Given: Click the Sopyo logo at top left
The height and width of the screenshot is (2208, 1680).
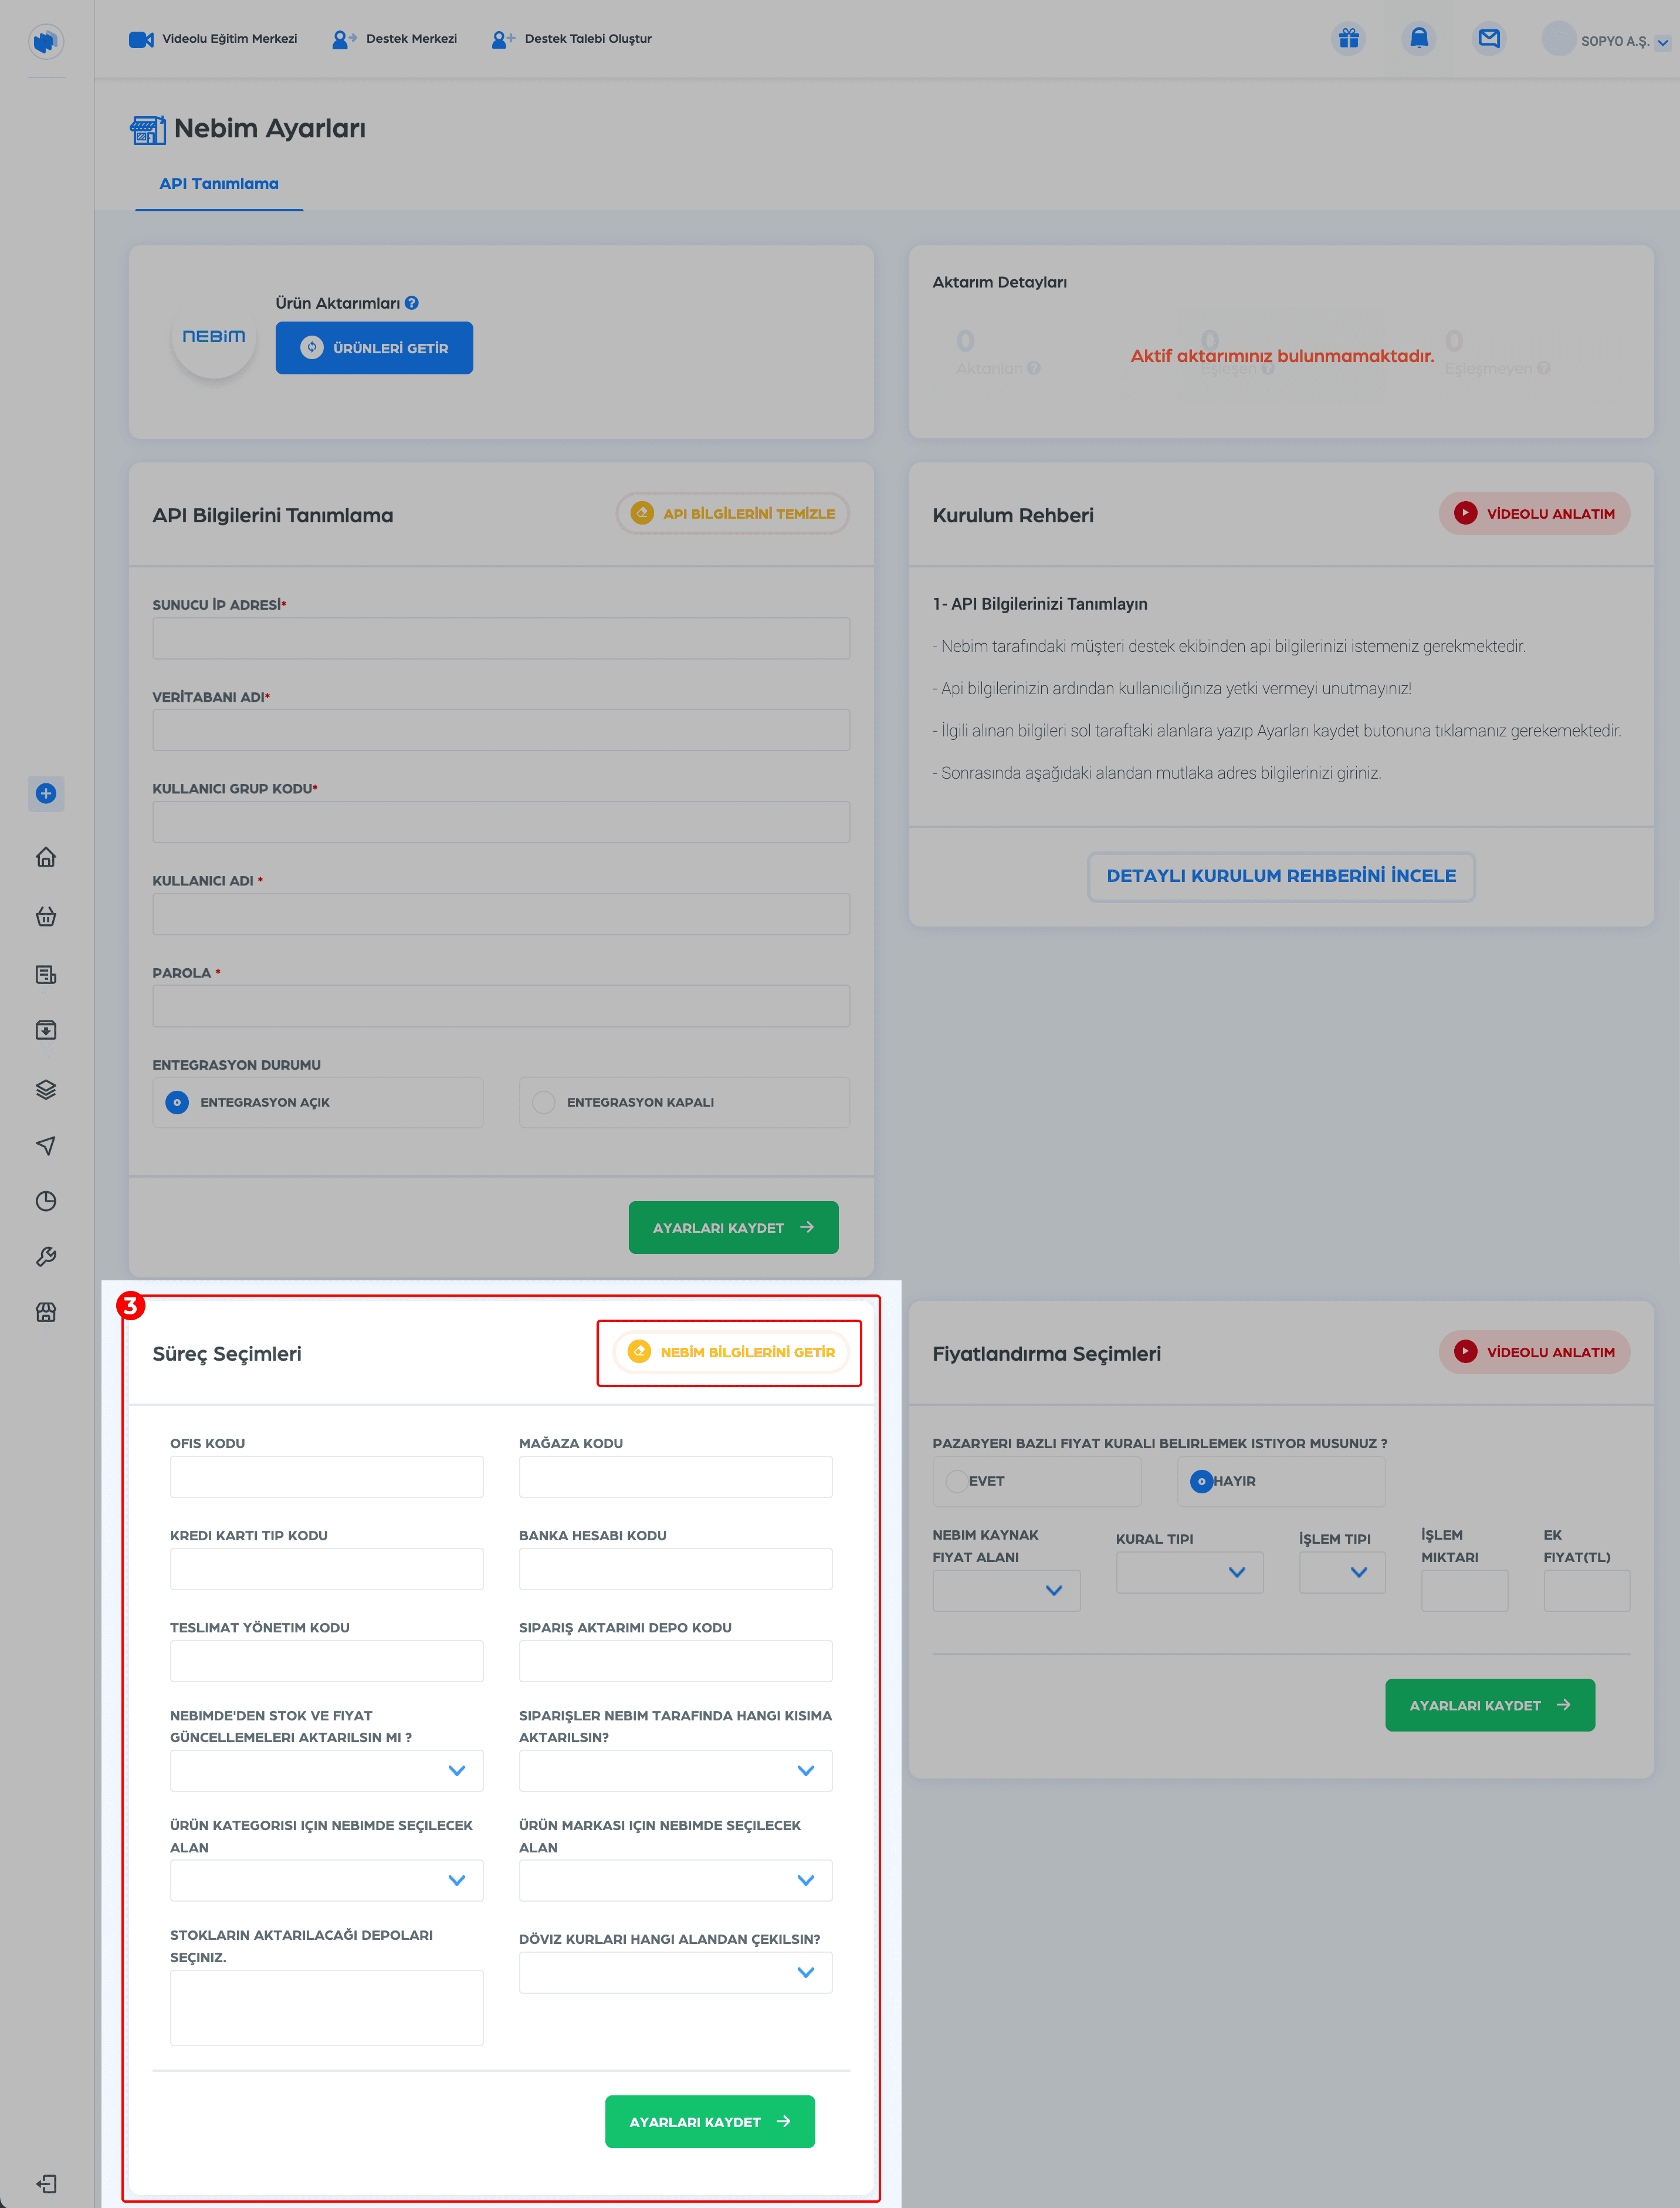Looking at the screenshot, I should 46,41.
